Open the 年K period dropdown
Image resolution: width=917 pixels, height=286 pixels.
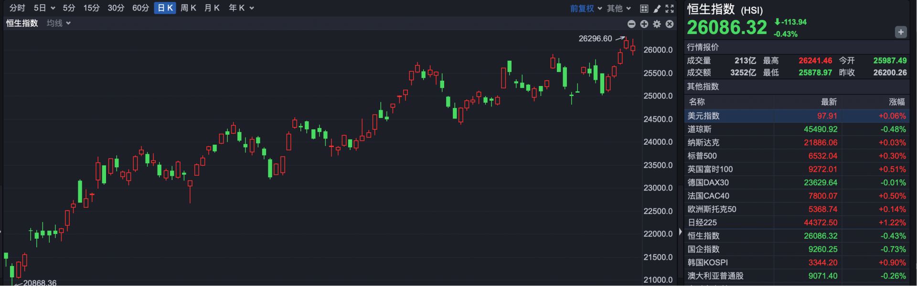241,8
